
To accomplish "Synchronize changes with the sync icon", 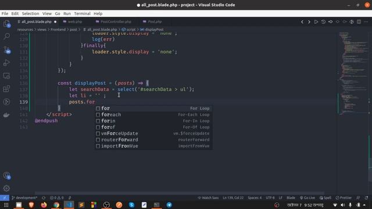I will 44,197.
